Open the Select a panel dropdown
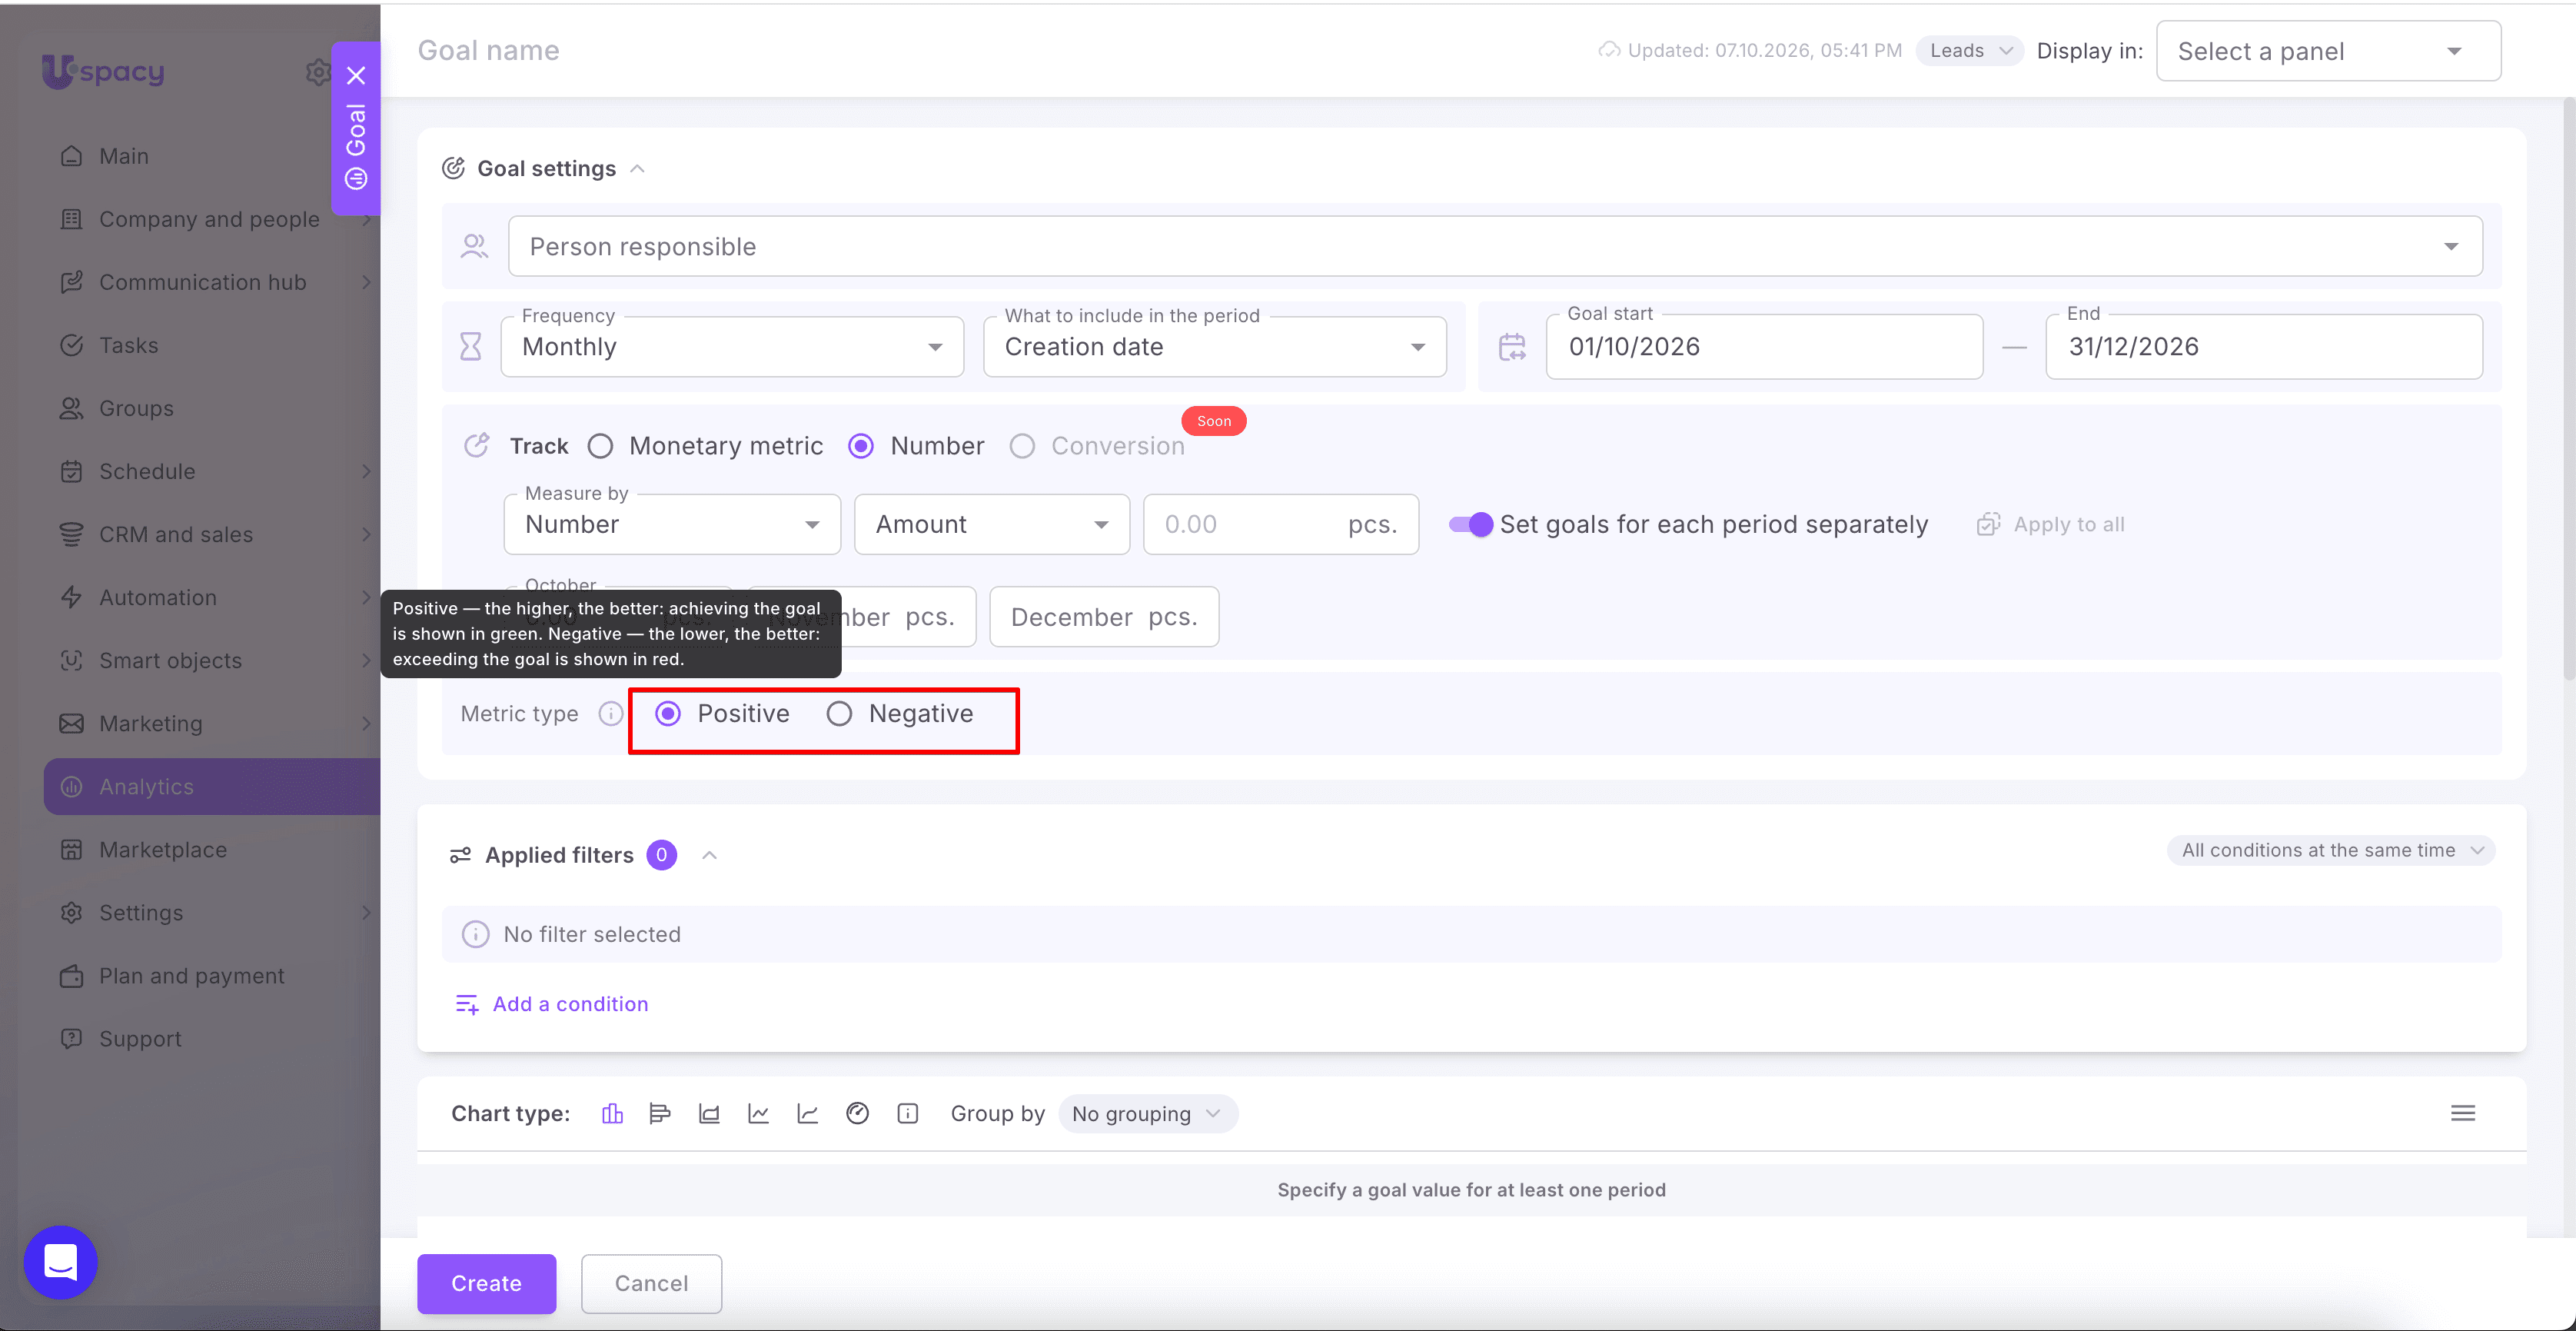Screen dimensions: 2576x1331 tap(2329, 51)
